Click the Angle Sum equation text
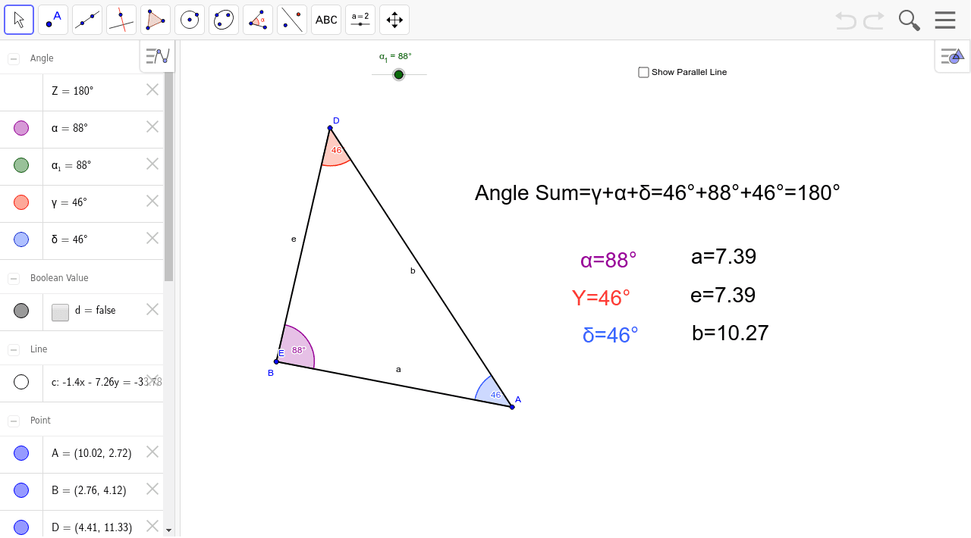The image size is (971, 538). pos(657,192)
